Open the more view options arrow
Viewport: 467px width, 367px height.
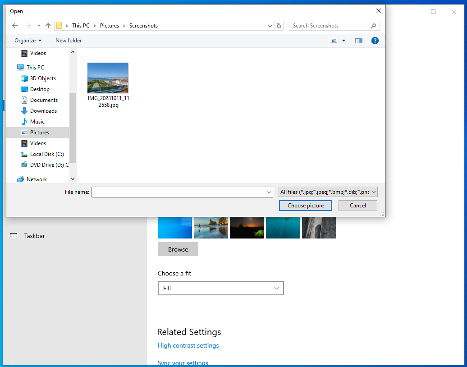point(343,41)
